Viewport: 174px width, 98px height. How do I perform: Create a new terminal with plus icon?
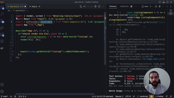(150, 7)
